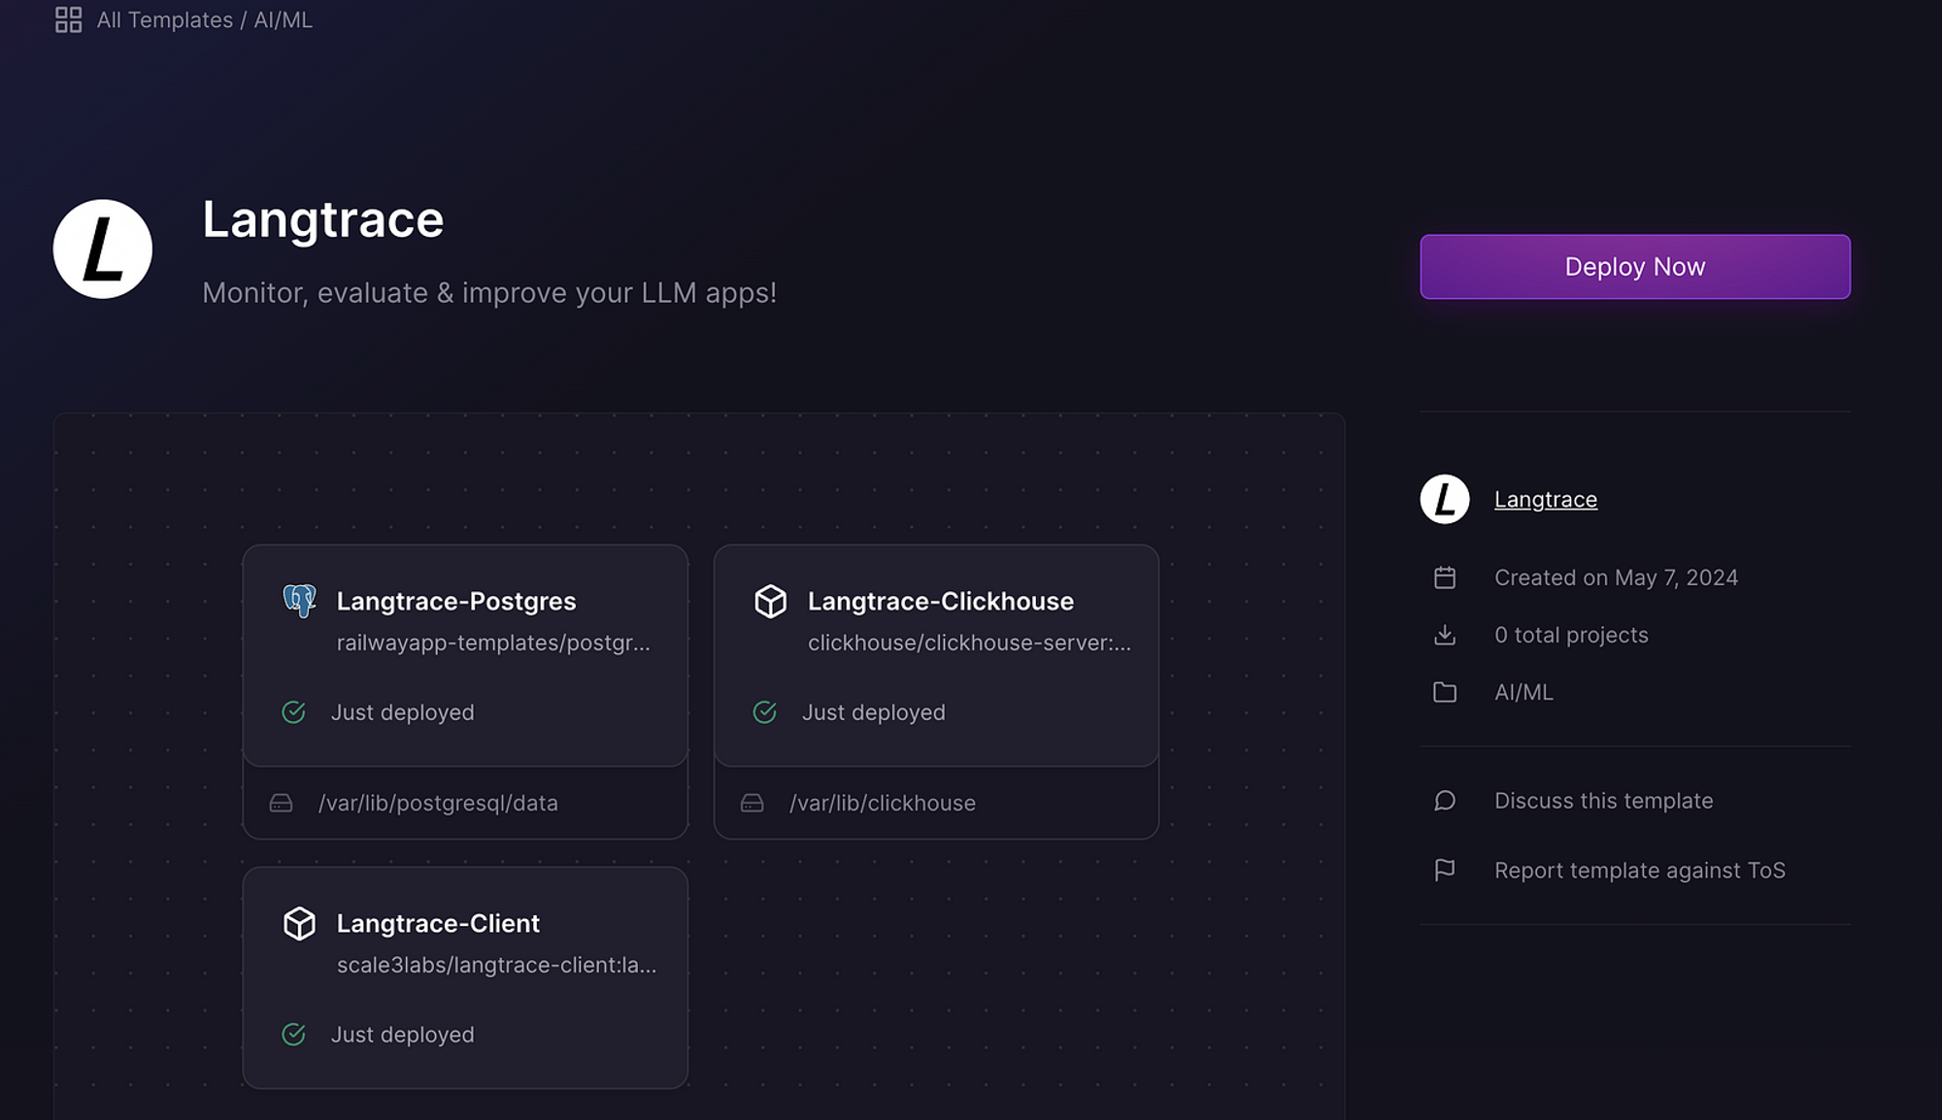Click the flag icon for reporting
The height and width of the screenshot is (1120, 1942).
(1445, 871)
